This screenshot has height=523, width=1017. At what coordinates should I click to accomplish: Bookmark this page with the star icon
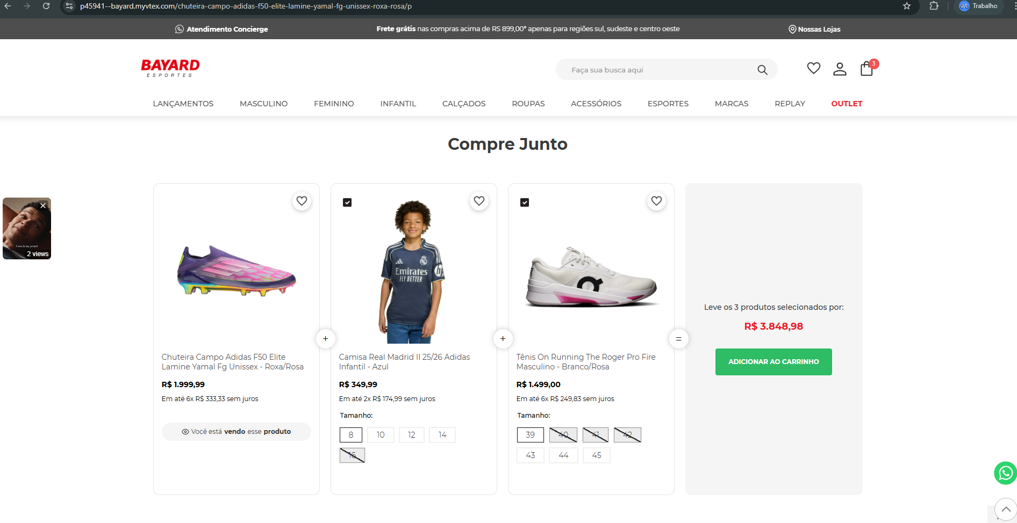907,6
